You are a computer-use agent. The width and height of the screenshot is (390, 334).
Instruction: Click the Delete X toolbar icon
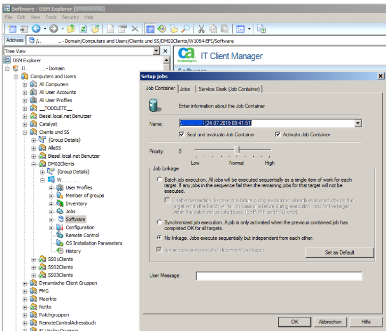pyautogui.click(x=135, y=29)
